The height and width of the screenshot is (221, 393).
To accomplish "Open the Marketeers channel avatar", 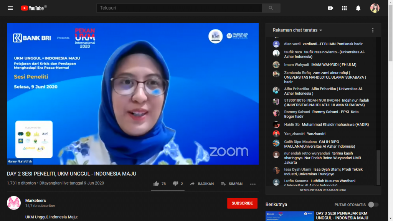I will pos(14,203).
